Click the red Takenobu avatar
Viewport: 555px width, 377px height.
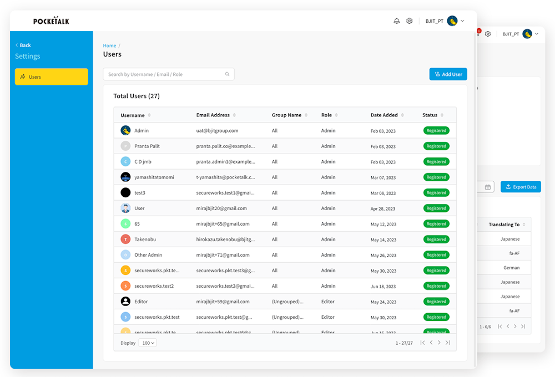click(x=125, y=240)
